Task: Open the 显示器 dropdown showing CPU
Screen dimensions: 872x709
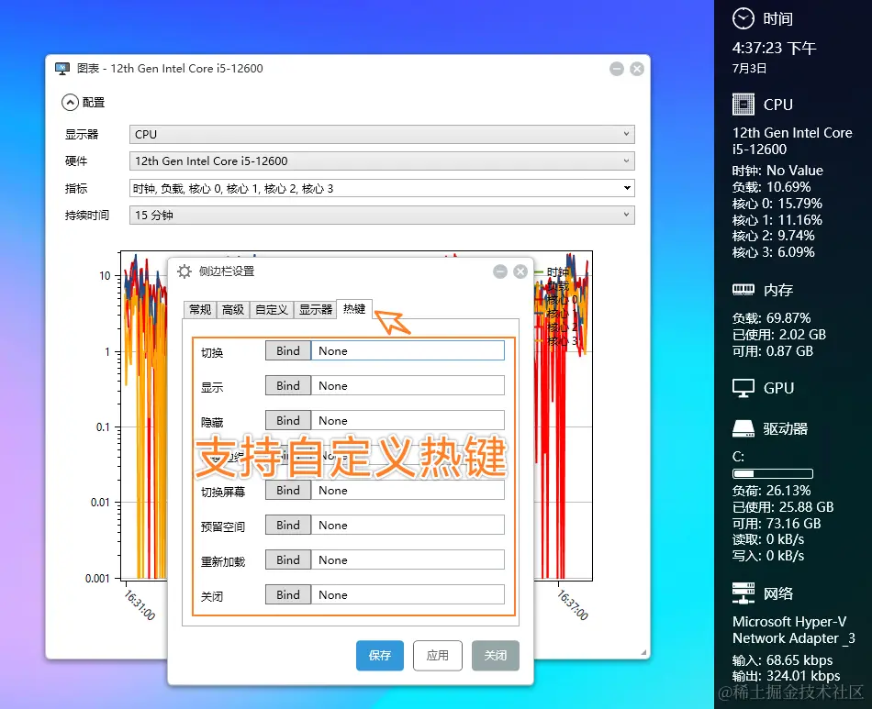Action: tap(382, 134)
